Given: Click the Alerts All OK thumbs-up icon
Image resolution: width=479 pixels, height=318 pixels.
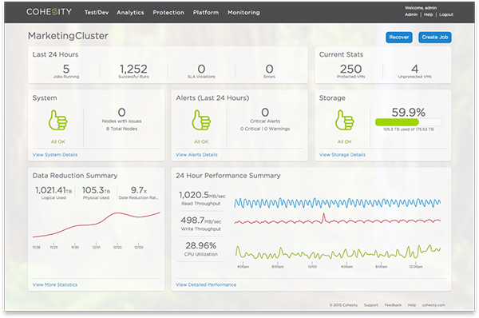Looking at the screenshot, I should click(201, 120).
